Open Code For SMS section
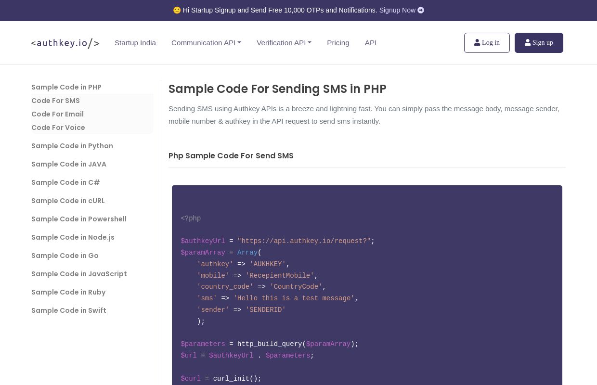This screenshot has height=385, width=597. pos(55,101)
